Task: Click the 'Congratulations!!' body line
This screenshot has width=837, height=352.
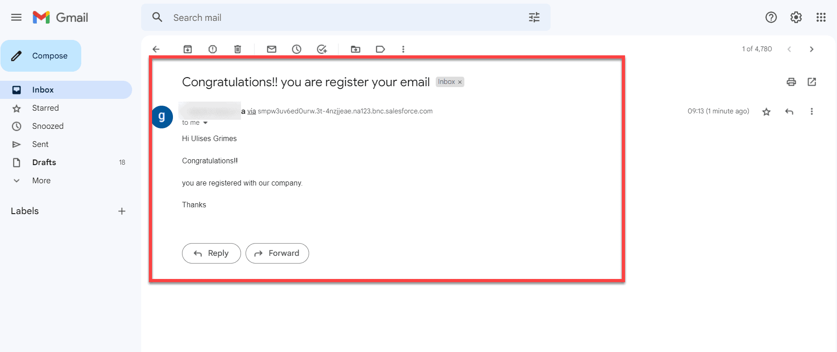Action: (210, 161)
